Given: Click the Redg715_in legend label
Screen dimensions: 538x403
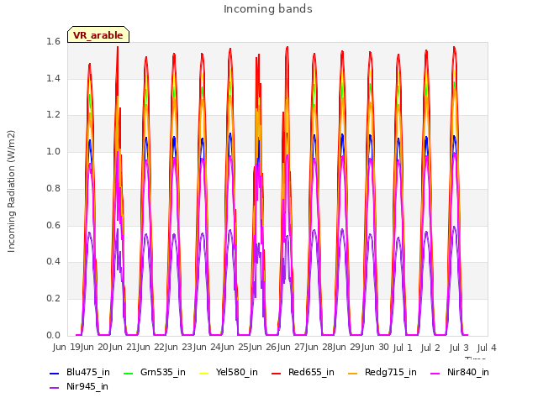Looking at the screenshot, I should point(391,372).
